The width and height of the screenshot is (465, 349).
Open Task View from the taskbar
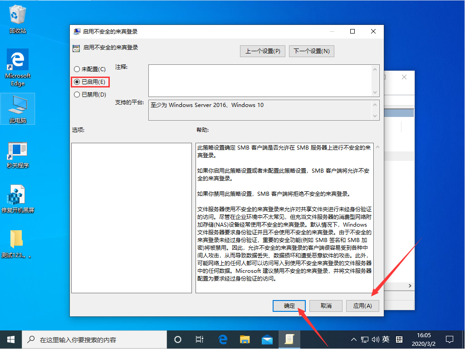click(199, 339)
